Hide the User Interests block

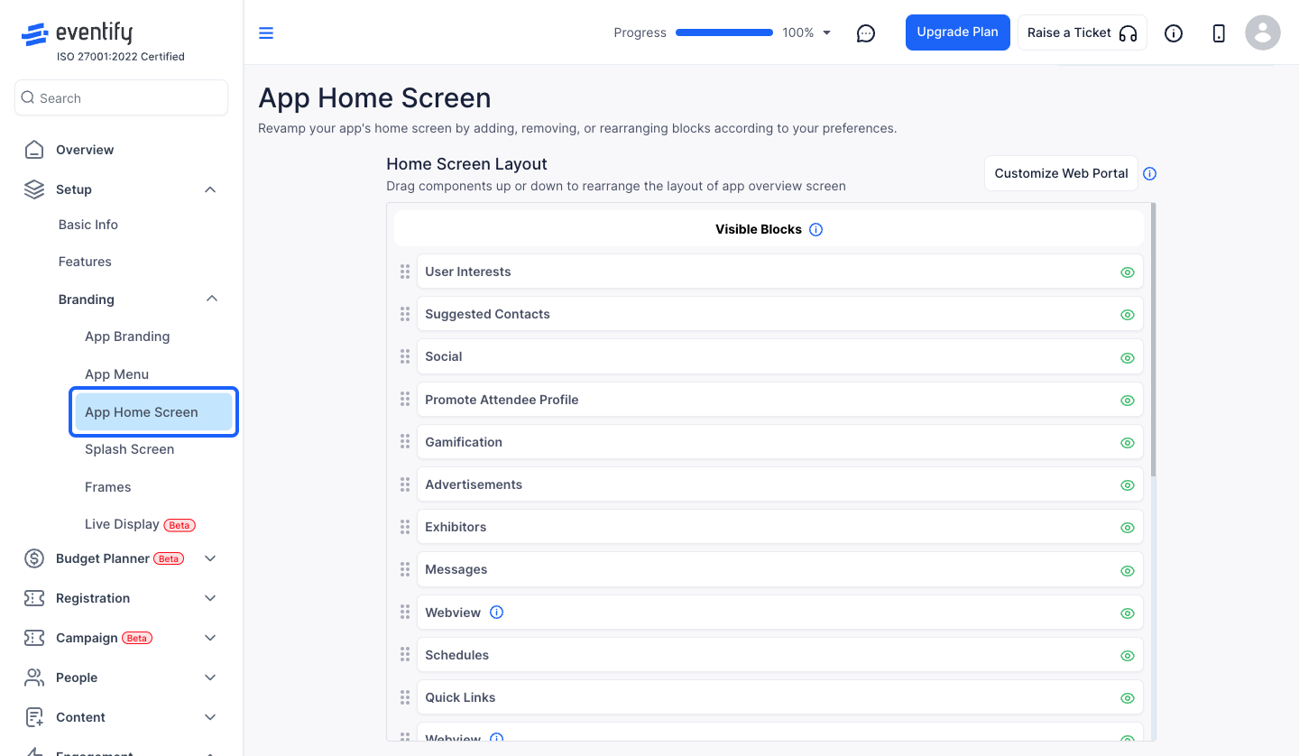(1127, 272)
